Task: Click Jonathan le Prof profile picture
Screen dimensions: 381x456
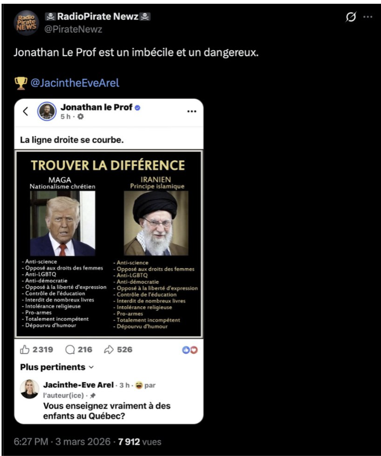Action: (46, 112)
